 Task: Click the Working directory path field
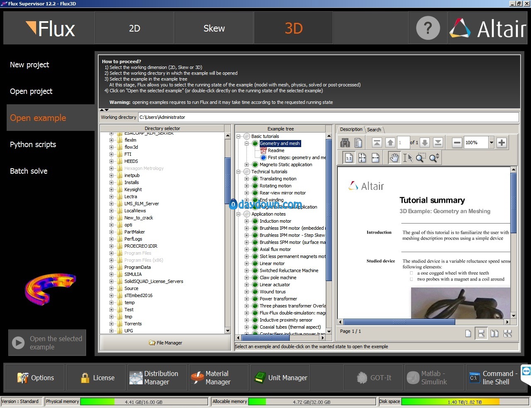(328, 117)
